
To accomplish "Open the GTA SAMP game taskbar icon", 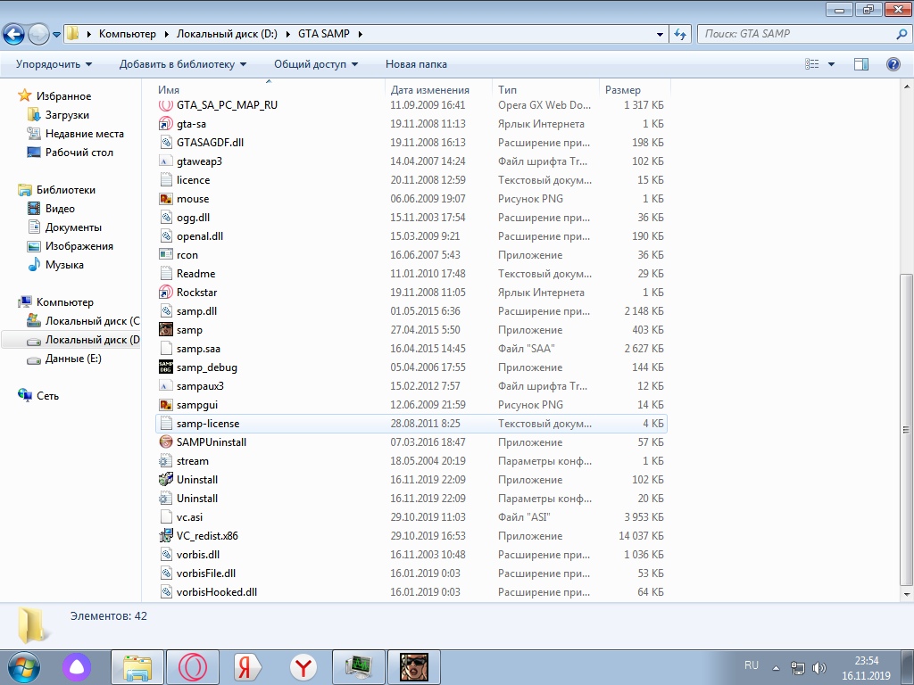I will pyautogui.click(x=414, y=667).
